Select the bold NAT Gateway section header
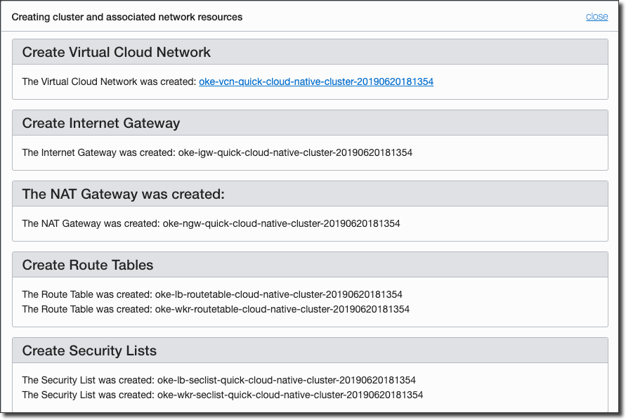Screen dimensions: 626x420 point(124,194)
